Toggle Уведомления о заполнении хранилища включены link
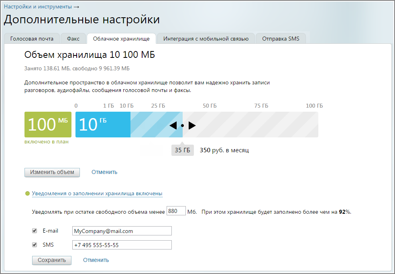 pyautogui.click(x=97, y=194)
